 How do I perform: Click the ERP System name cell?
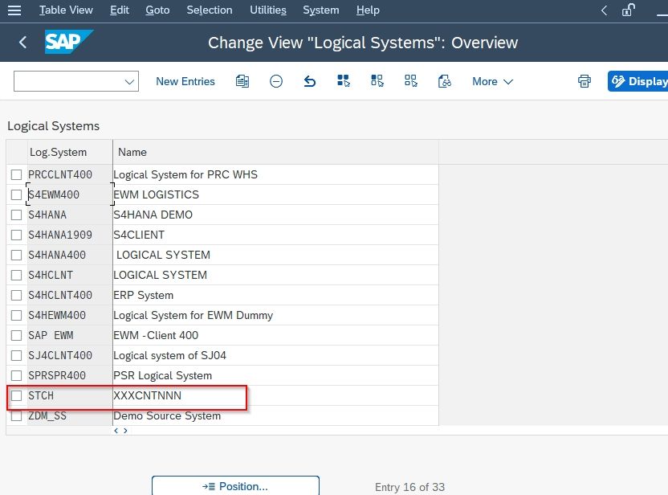click(x=275, y=295)
